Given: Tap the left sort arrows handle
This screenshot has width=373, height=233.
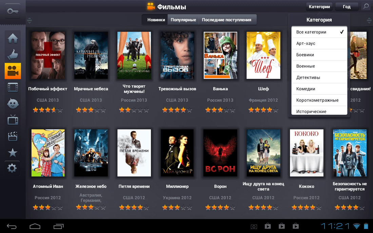Looking at the screenshot, I should click(x=30, y=20).
